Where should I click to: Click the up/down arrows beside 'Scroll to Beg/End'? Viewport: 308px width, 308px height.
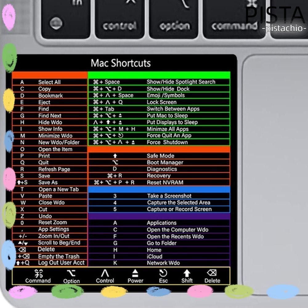tap(23, 243)
